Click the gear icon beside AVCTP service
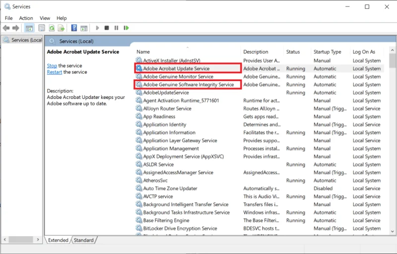The image size is (397, 254). (139, 196)
